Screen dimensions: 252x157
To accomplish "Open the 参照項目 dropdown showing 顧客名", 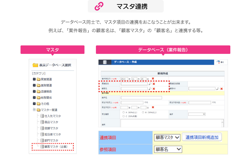I will 168,149.
